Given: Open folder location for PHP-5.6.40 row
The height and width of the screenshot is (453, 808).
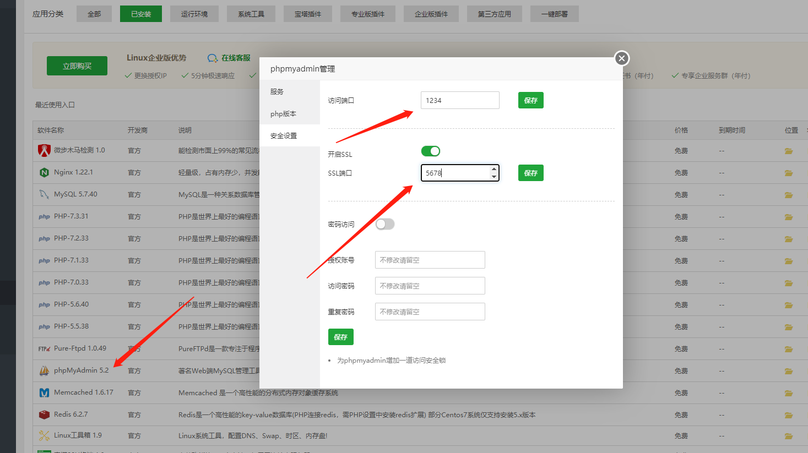Looking at the screenshot, I should click(x=789, y=305).
